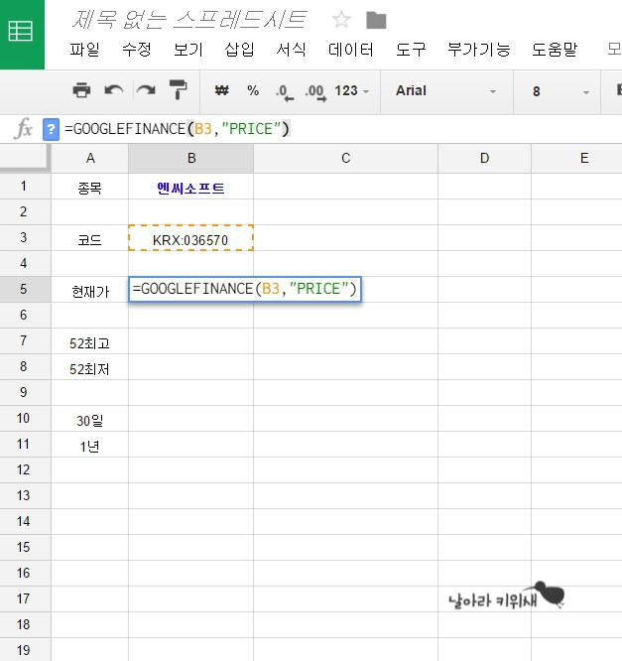Select column E header
The width and height of the screenshot is (622, 661).
[x=576, y=159]
